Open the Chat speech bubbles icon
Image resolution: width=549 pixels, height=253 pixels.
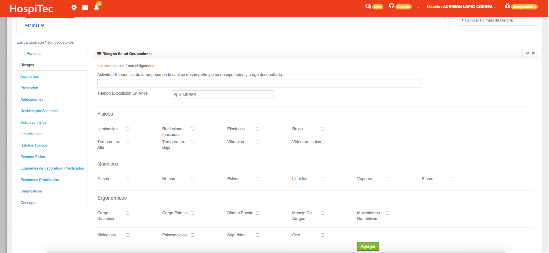click(368, 6)
